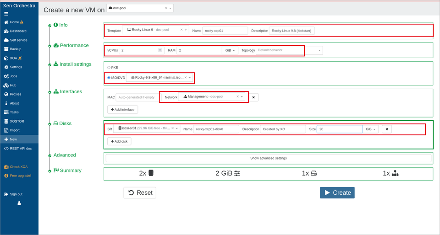The height and width of the screenshot is (235, 440).
Task: Click the Install settings download icon
Action: (x=55, y=64)
